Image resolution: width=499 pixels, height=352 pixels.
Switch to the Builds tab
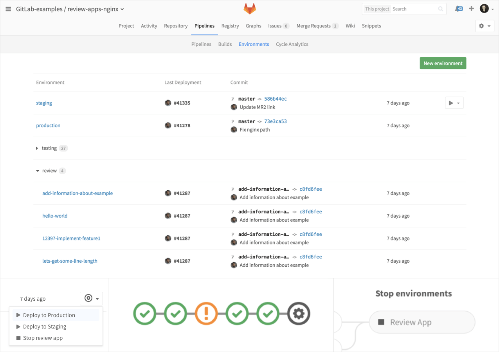[x=225, y=44]
